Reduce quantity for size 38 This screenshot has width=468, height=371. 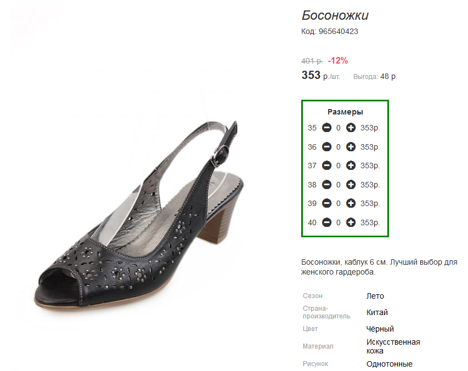(x=326, y=185)
